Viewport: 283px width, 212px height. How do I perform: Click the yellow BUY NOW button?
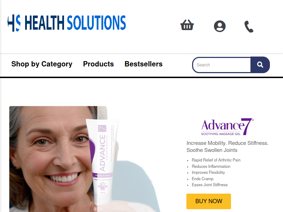[x=209, y=201]
